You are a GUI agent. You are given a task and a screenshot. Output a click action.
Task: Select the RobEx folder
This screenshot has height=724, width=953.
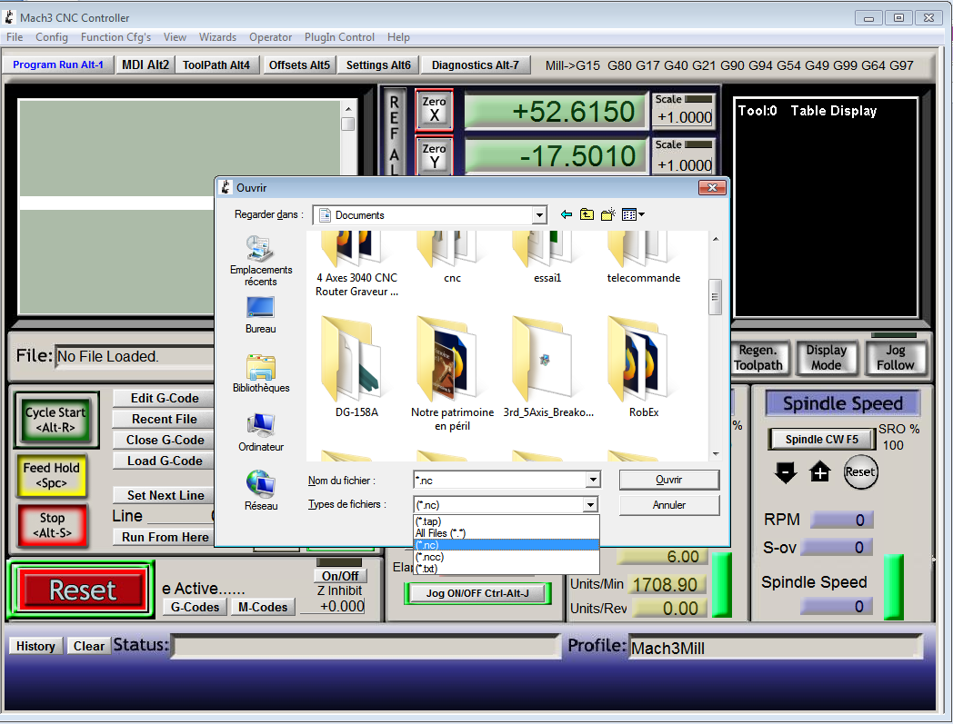[x=644, y=367]
